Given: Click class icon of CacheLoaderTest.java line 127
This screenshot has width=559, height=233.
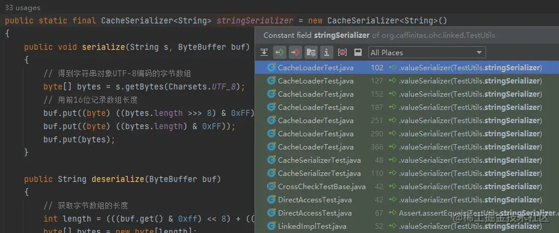Looking at the screenshot, I should (x=271, y=80).
